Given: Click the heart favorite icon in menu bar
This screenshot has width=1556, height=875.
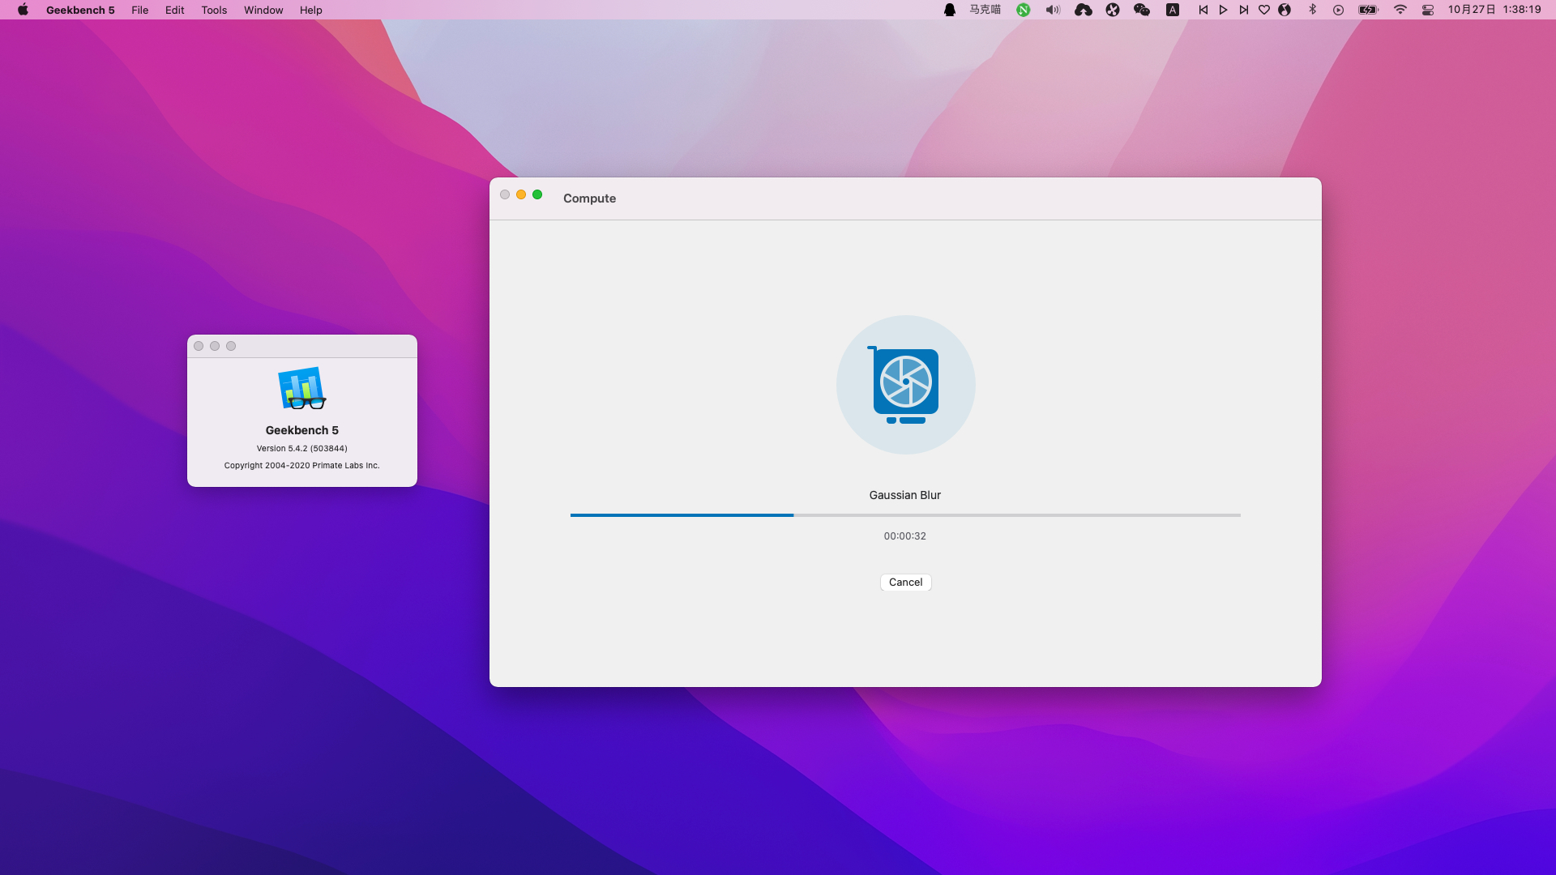Looking at the screenshot, I should [1263, 10].
